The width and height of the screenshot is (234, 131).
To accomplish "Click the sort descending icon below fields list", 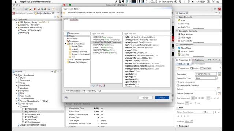I will tap(104, 86).
